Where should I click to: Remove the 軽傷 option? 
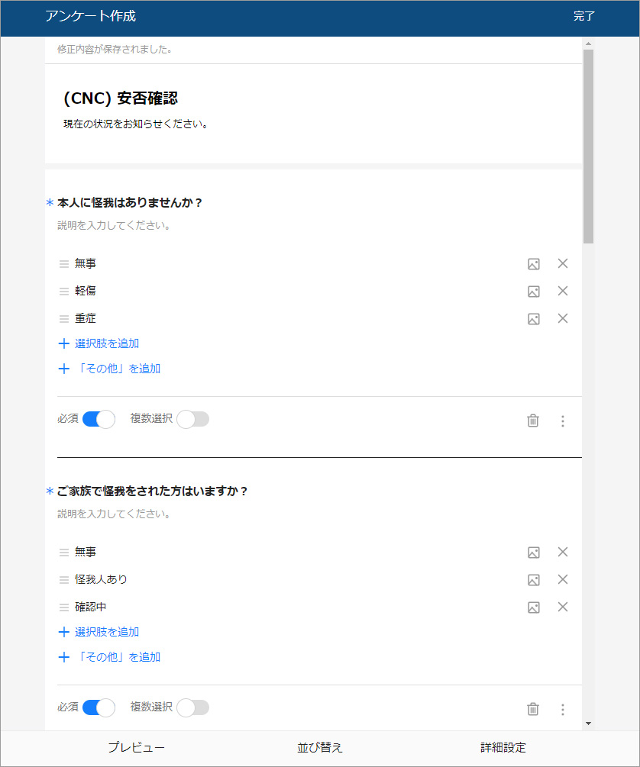tap(563, 291)
